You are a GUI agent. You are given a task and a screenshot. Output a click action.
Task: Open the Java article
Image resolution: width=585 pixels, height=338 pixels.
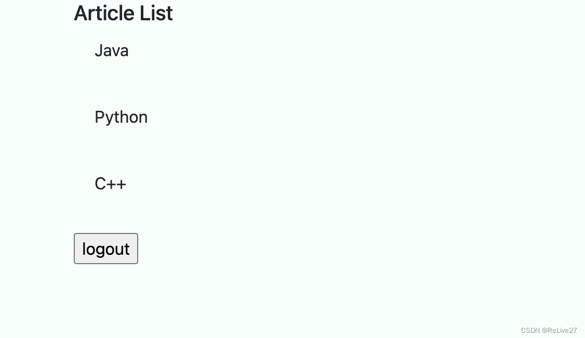[x=111, y=50]
